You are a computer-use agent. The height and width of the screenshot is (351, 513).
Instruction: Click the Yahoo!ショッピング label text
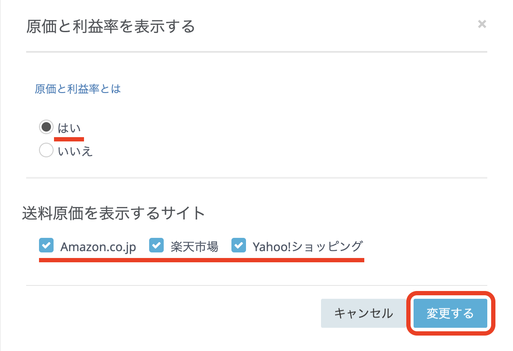pos(307,246)
